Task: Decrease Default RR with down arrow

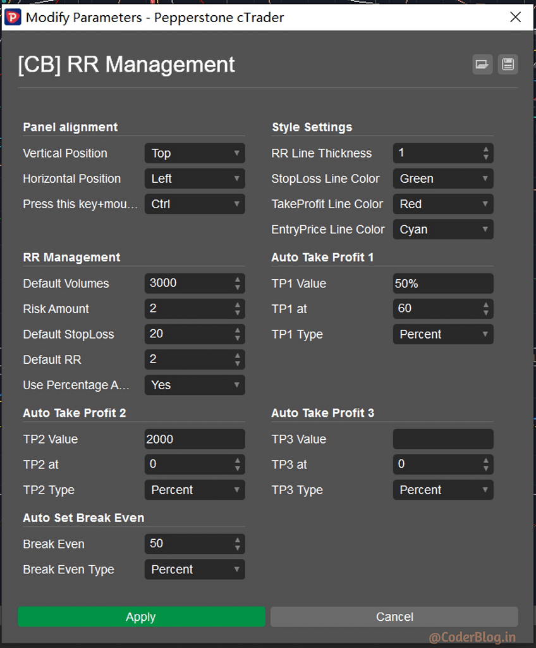Action: tap(238, 364)
